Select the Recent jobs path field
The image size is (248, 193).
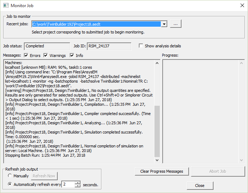(96, 24)
